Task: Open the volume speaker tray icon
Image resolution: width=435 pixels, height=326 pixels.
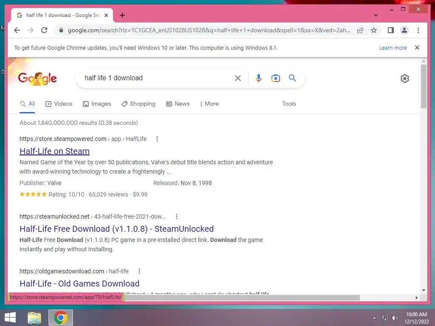Action: click(x=395, y=318)
